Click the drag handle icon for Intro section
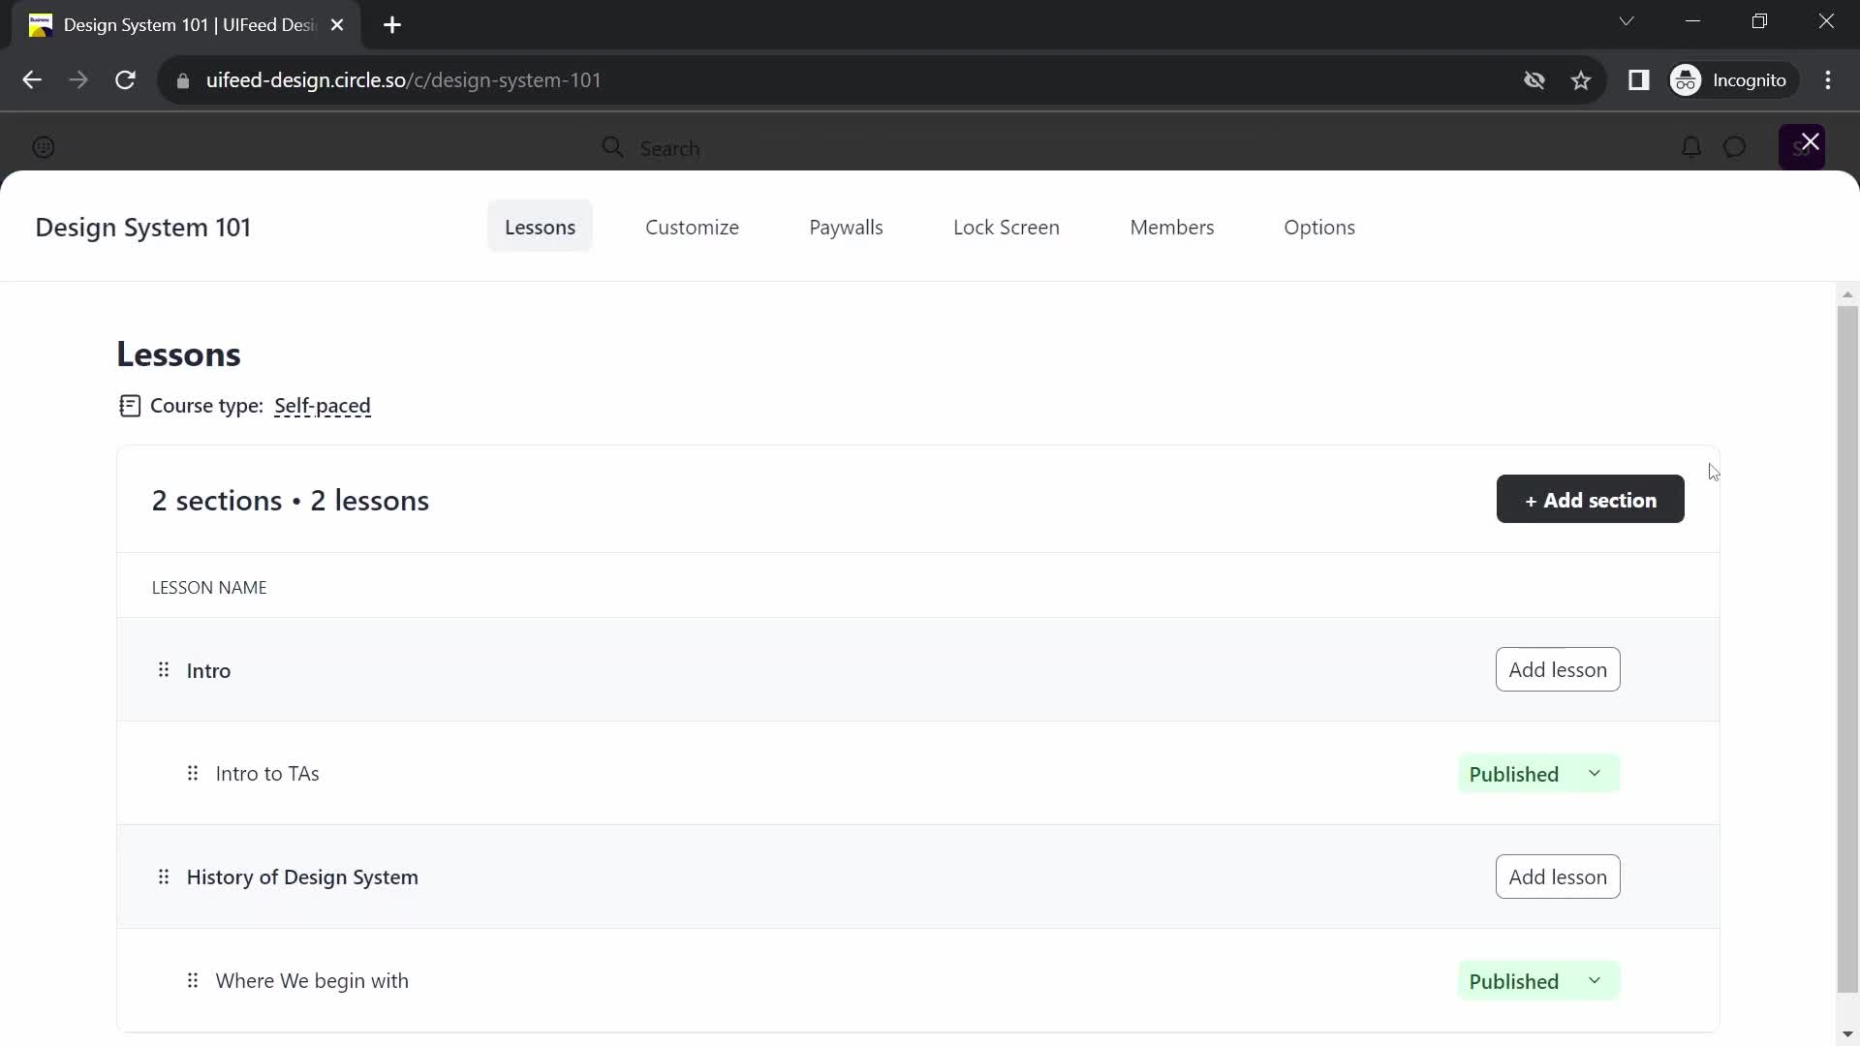 tap(164, 669)
